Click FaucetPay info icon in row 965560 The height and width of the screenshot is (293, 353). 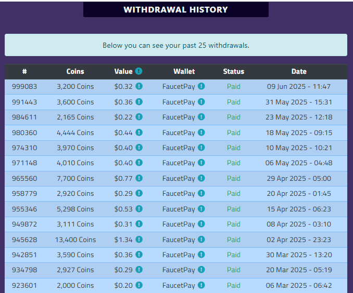pos(201,178)
